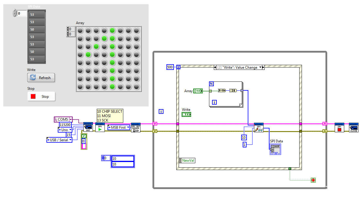
Task: Select the Write boolean terminal in diagram
Action: tap(186, 114)
